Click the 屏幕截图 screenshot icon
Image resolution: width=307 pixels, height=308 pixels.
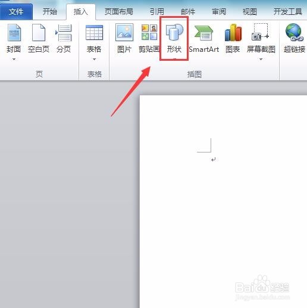[x=261, y=32]
